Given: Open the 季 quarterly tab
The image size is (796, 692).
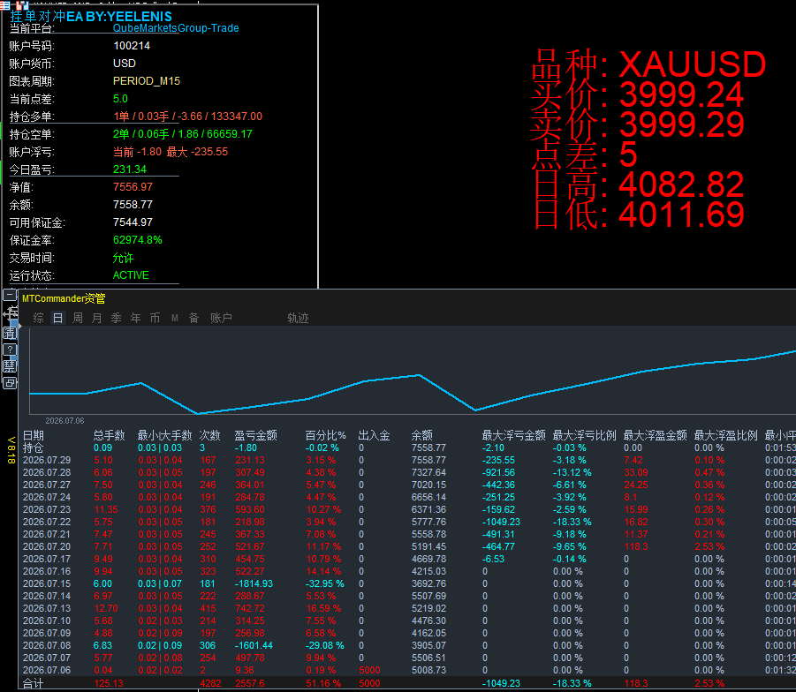Looking at the screenshot, I should (x=117, y=318).
